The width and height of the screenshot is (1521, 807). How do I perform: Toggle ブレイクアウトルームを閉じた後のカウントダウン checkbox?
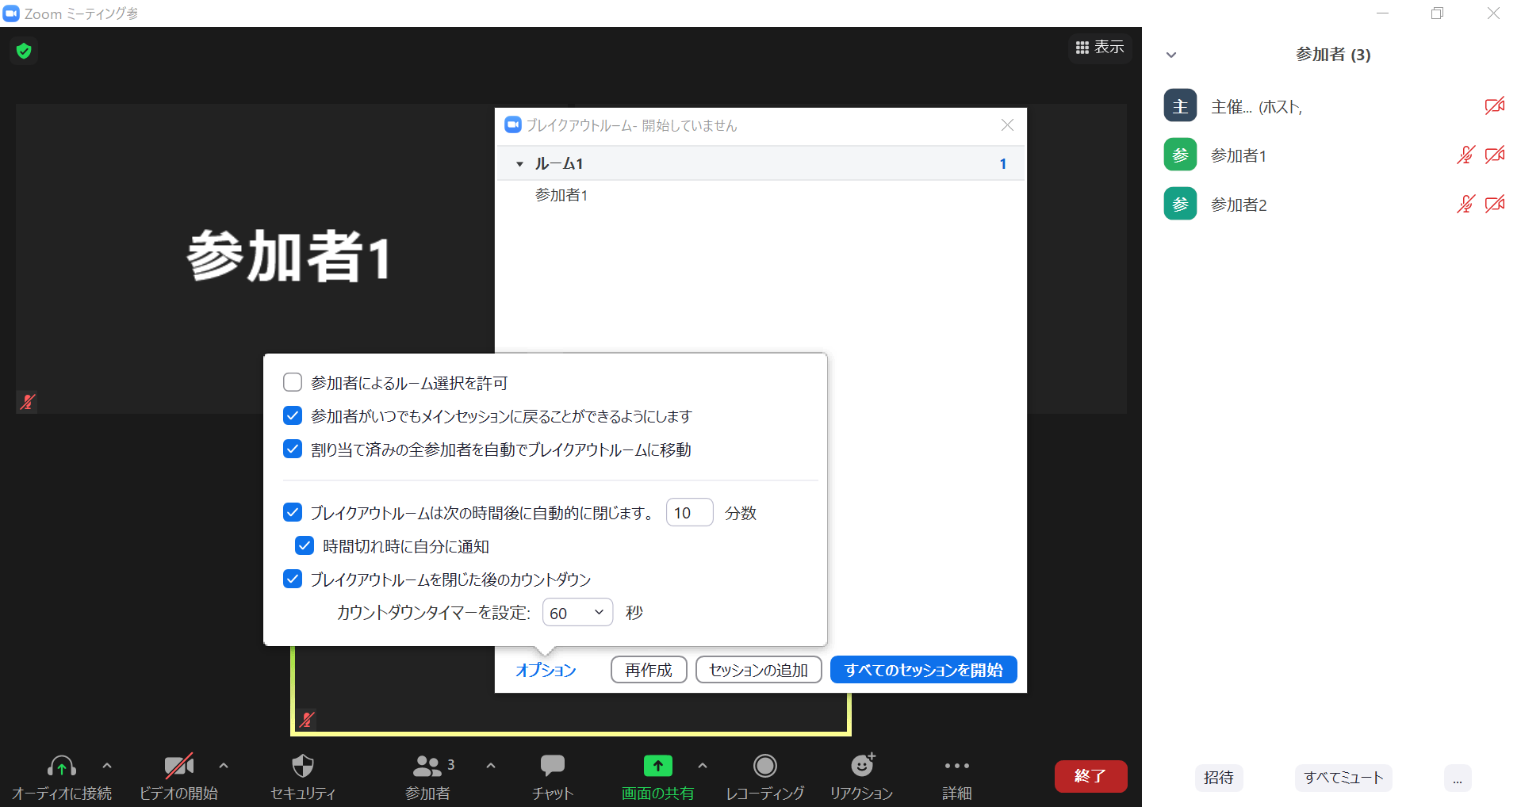click(293, 579)
